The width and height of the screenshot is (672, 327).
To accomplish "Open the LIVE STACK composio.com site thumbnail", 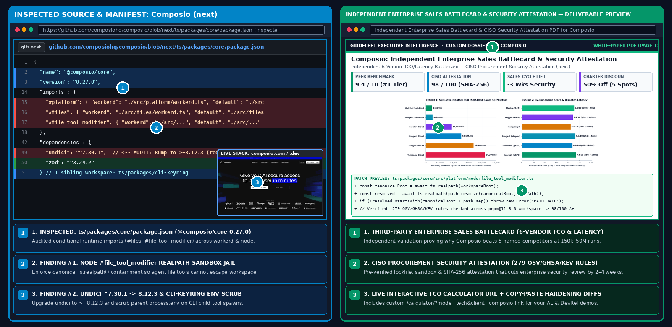I will tap(270, 183).
